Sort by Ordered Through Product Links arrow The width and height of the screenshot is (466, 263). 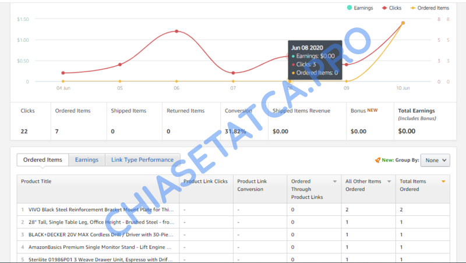pyautogui.click(x=334, y=182)
